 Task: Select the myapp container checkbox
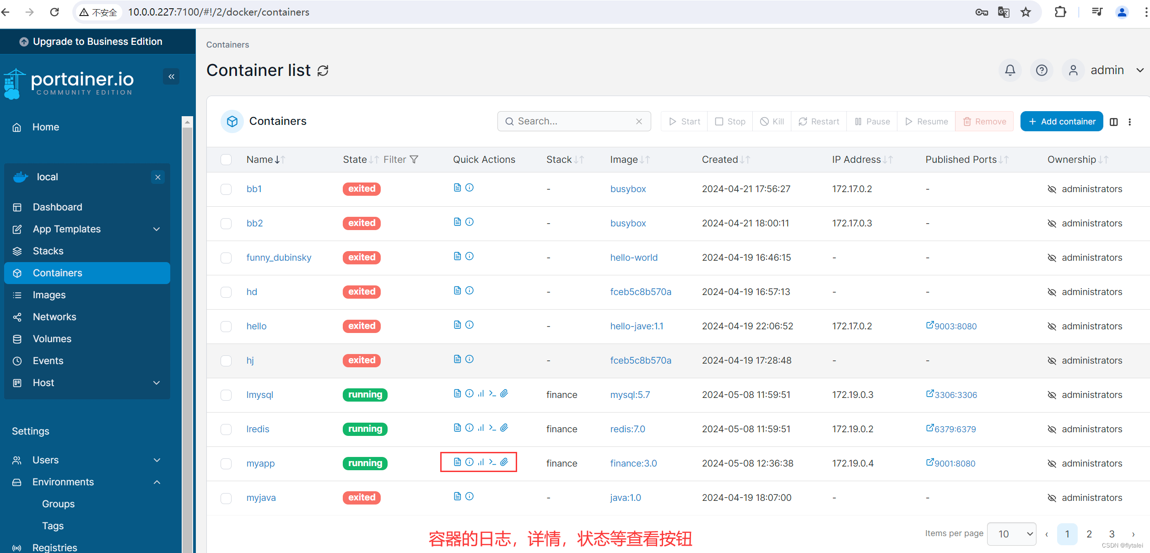point(226,464)
